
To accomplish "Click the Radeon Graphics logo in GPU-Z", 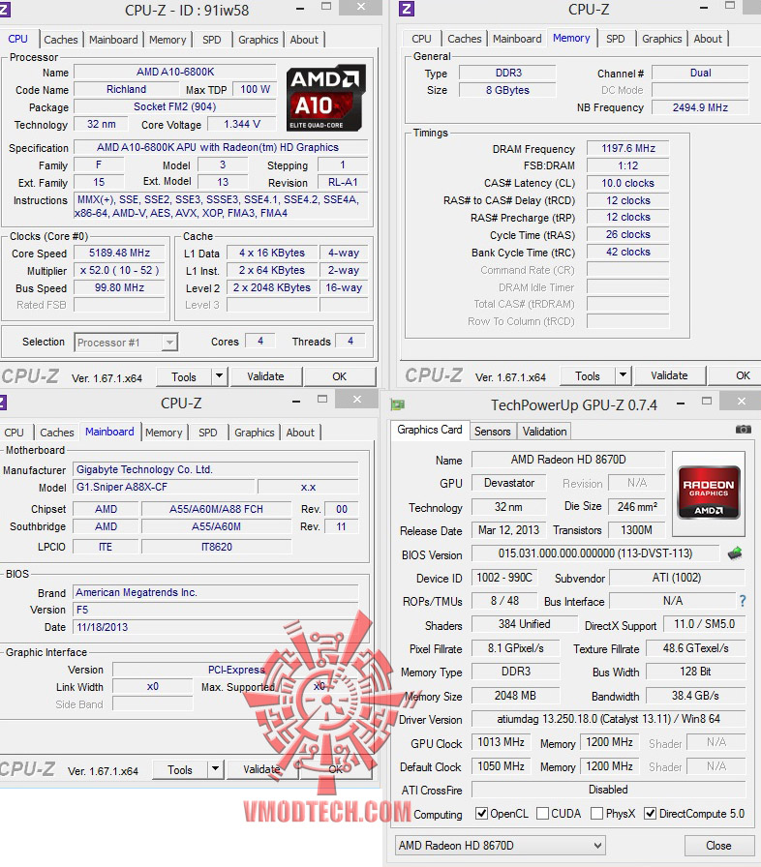I will pyautogui.click(x=709, y=493).
